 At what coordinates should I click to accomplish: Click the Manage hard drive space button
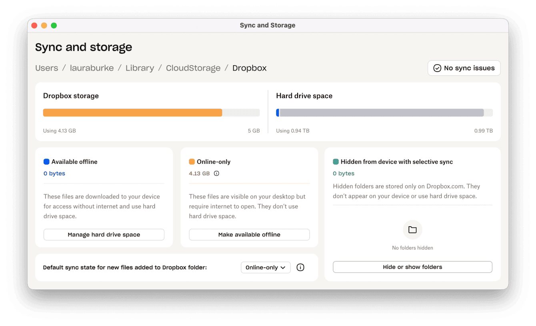coord(104,234)
